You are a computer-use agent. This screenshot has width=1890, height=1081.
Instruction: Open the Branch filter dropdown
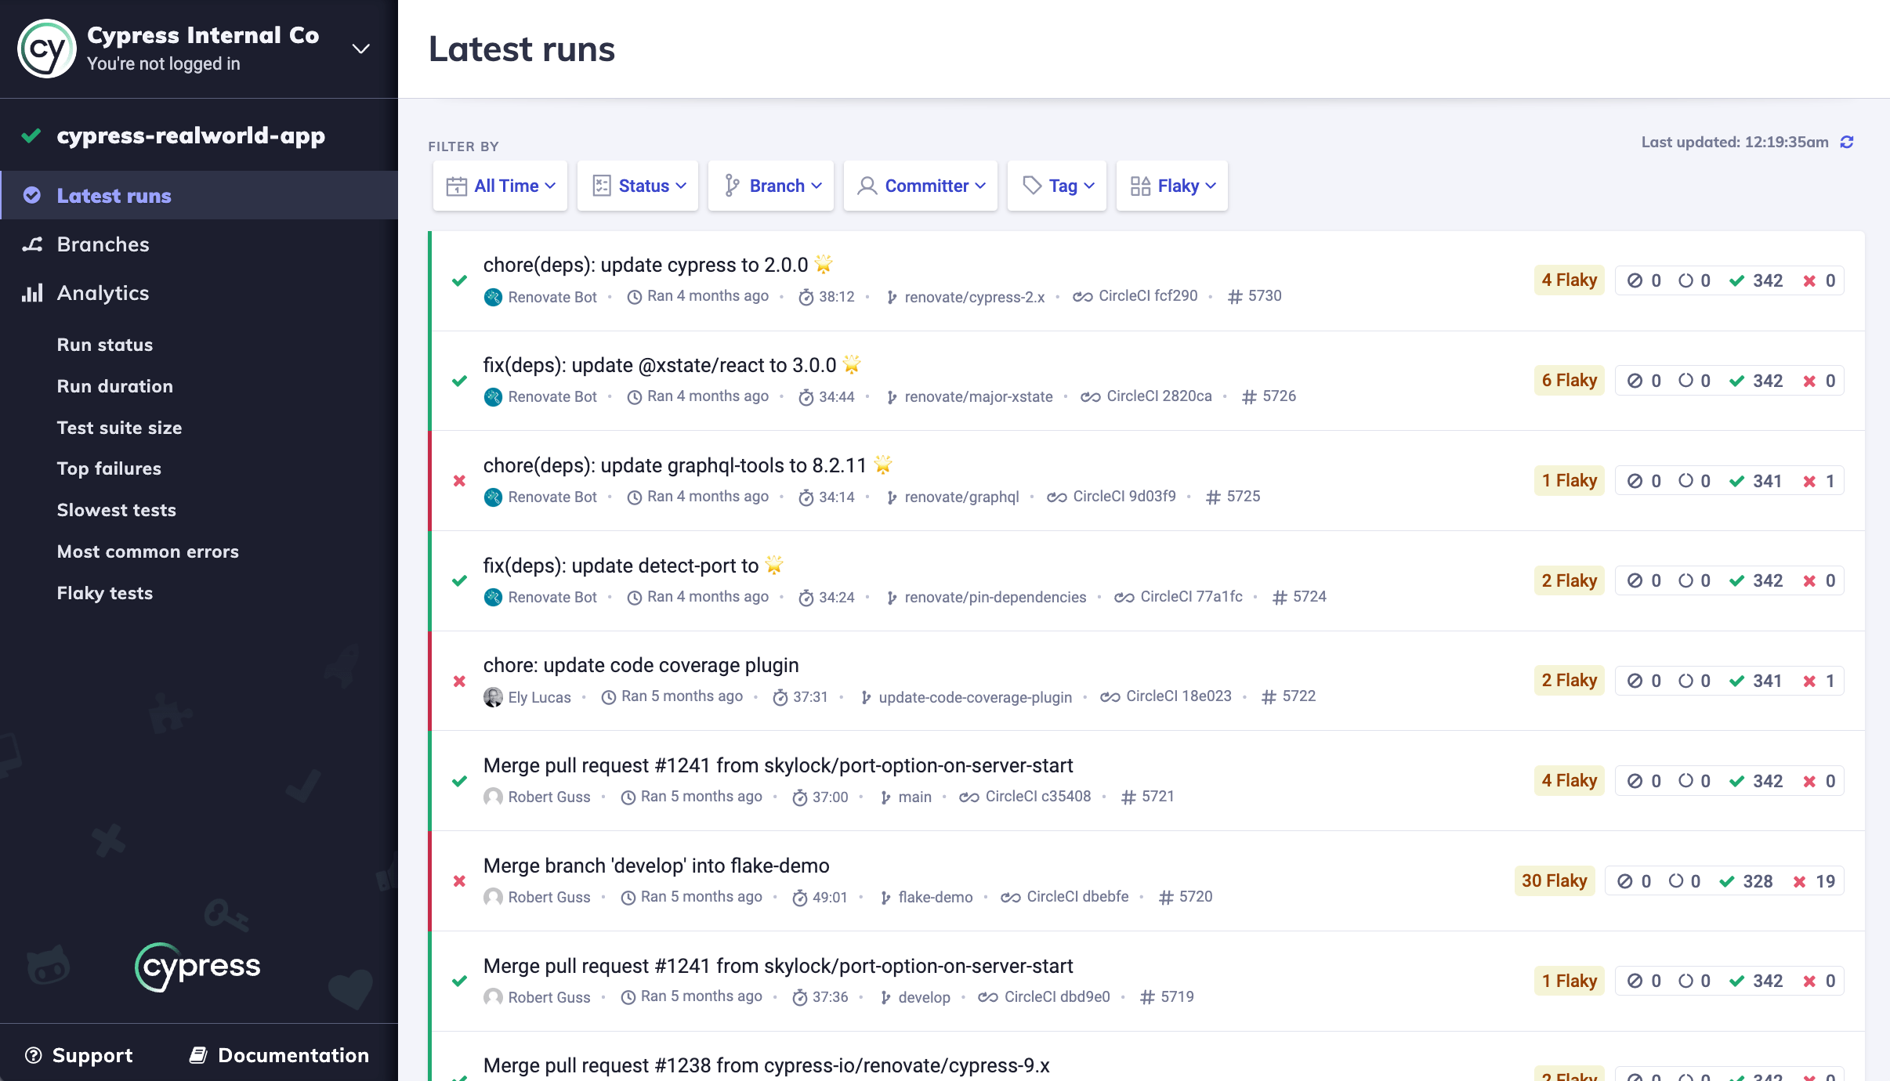coord(769,186)
